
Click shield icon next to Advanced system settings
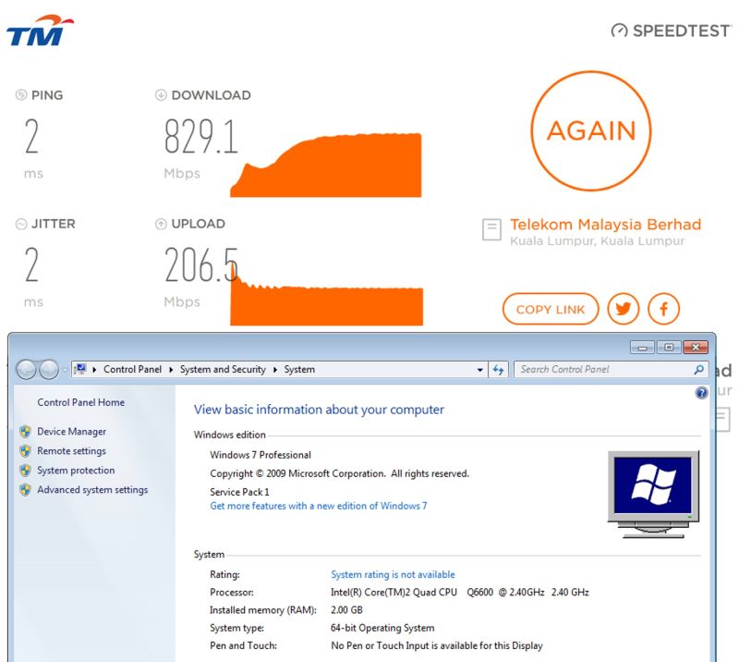26,490
